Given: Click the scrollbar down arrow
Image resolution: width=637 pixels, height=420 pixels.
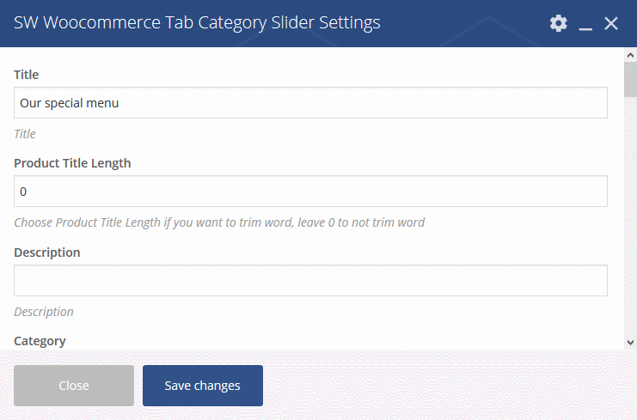Looking at the screenshot, I should (x=630, y=343).
